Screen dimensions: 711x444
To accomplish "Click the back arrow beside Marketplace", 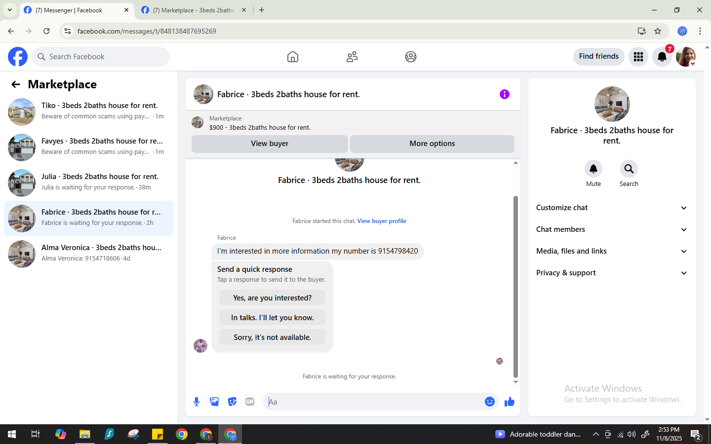I will (16, 84).
